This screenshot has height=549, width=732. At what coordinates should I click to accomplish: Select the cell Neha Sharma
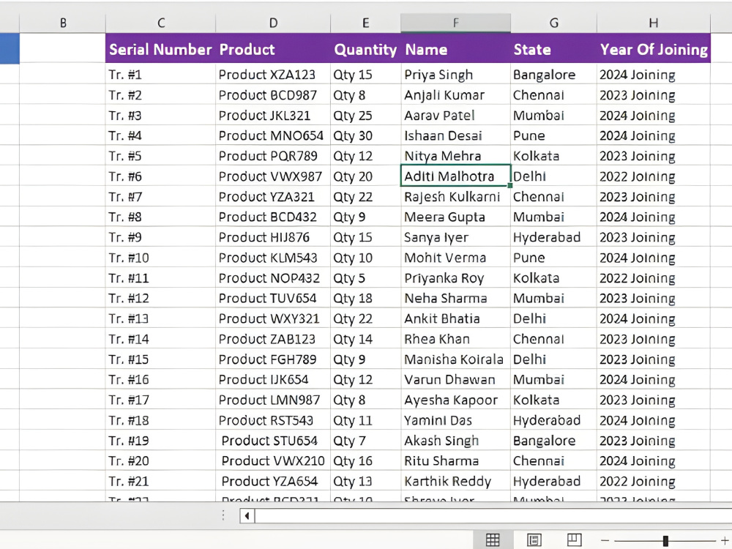[x=455, y=298]
